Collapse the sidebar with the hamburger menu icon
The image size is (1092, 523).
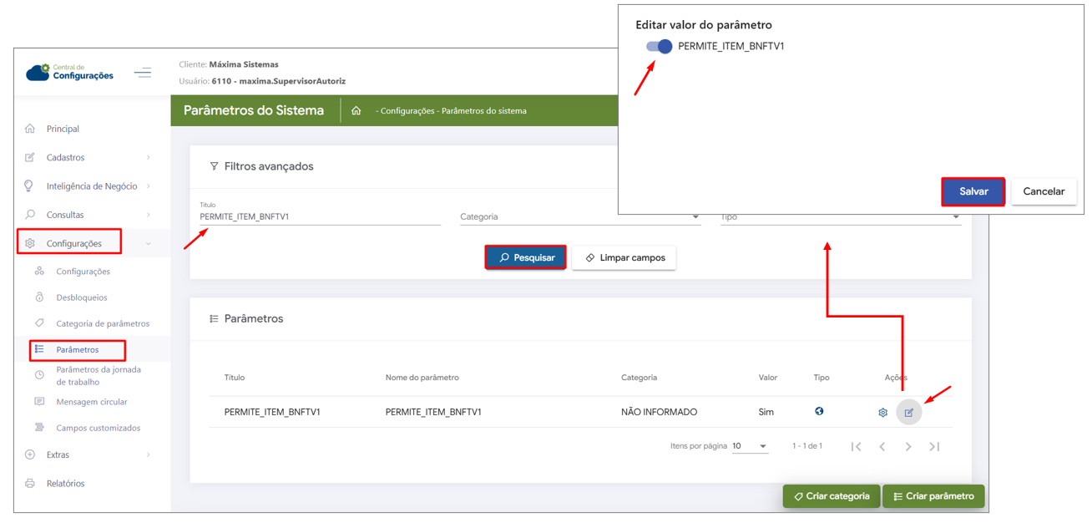(143, 73)
